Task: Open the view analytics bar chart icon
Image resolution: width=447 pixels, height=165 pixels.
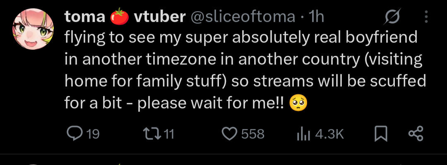Action: pyautogui.click(x=303, y=134)
